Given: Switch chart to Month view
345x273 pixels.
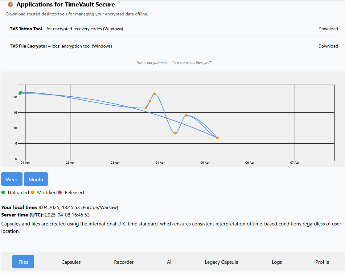Looking at the screenshot, I should [x=36, y=179].
